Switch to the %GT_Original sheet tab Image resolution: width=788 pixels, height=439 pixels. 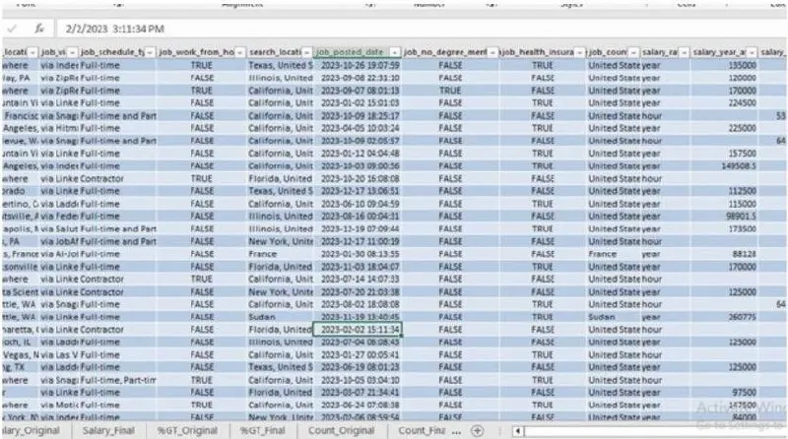(187, 430)
